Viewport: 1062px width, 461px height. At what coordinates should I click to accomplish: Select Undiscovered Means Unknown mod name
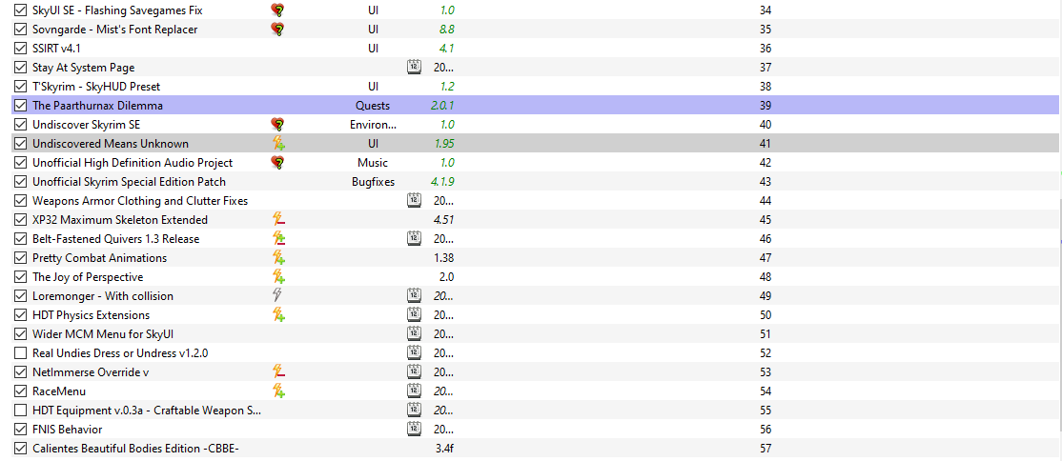(x=111, y=144)
